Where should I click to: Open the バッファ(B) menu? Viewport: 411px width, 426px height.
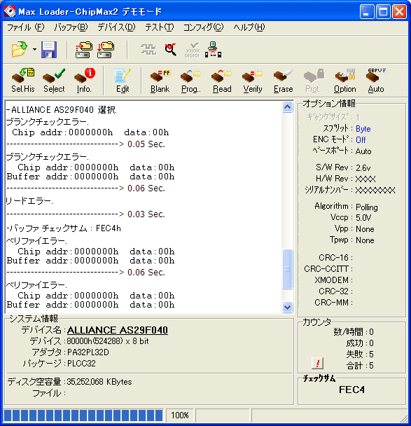[x=71, y=27]
